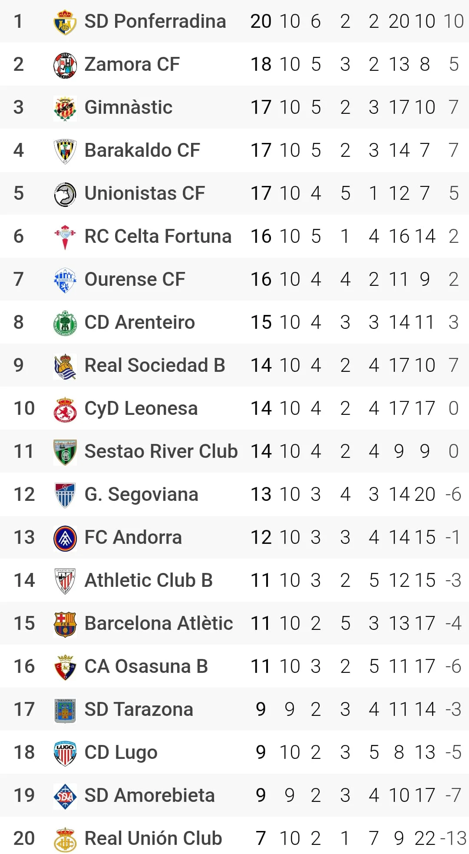
Task: Click the Zamora CF club crest
Action: (65, 65)
